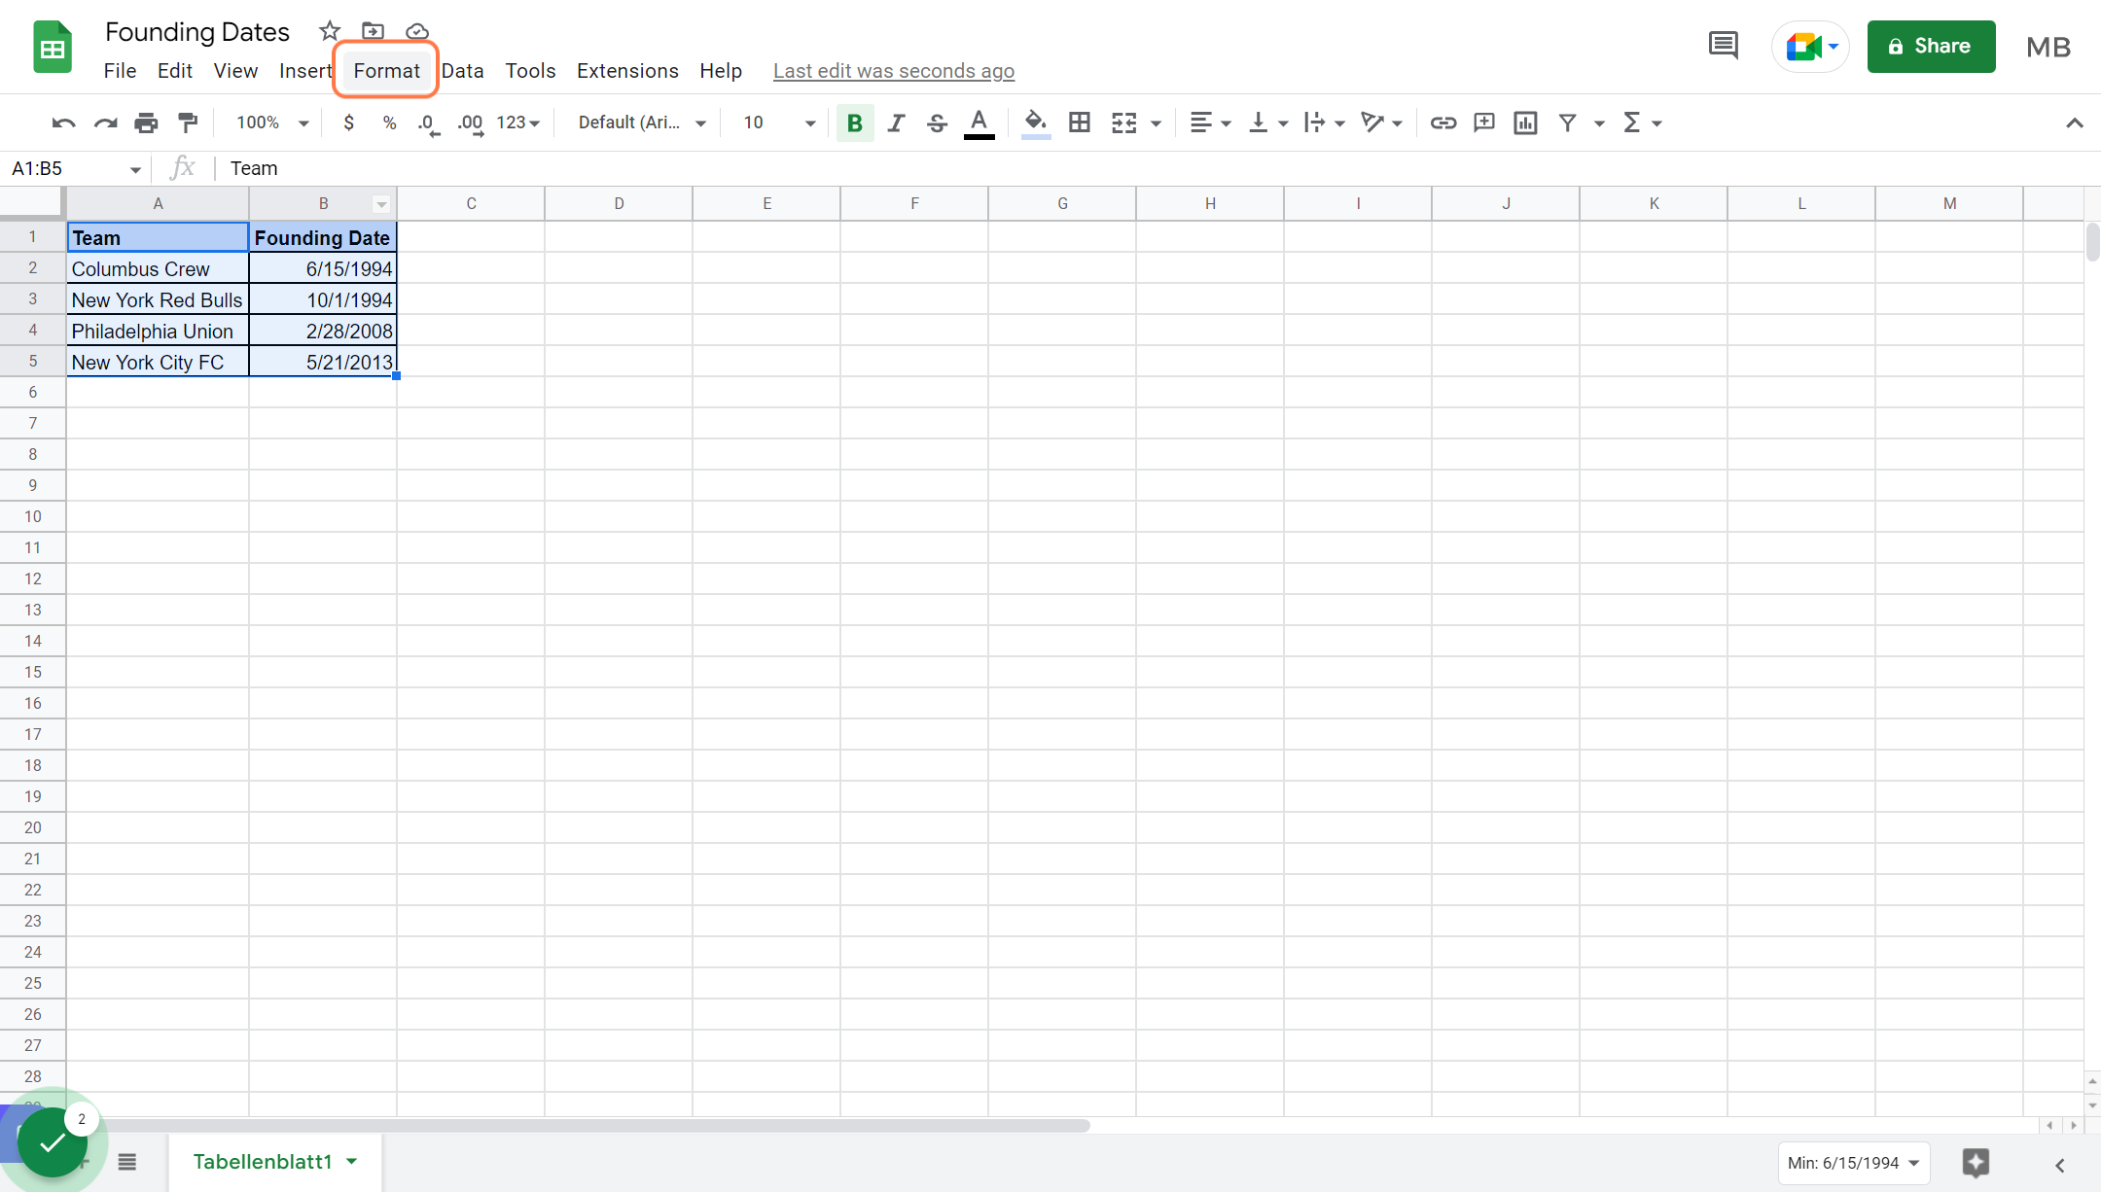2101x1192 pixels.
Task: Open the Default (Arial) font dropdown
Action: [642, 123]
